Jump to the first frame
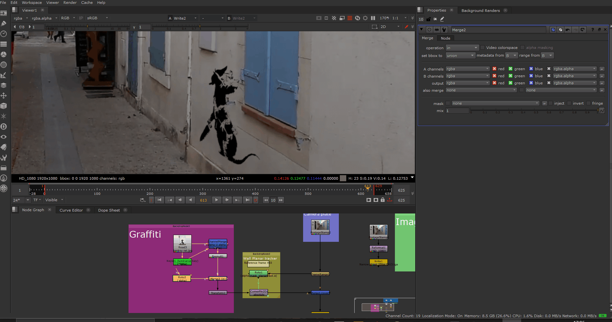 tap(159, 200)
